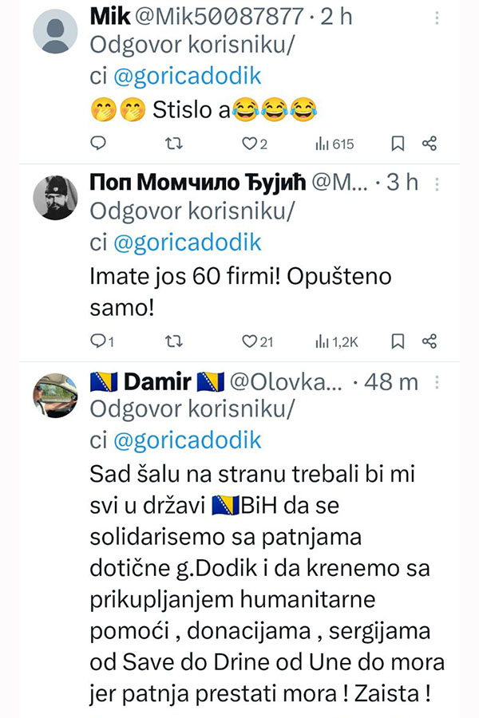The image size is (479, 718).
Task: Open more options on Mik's tweet
Action: pyautogui.click(x=435, y=17)
